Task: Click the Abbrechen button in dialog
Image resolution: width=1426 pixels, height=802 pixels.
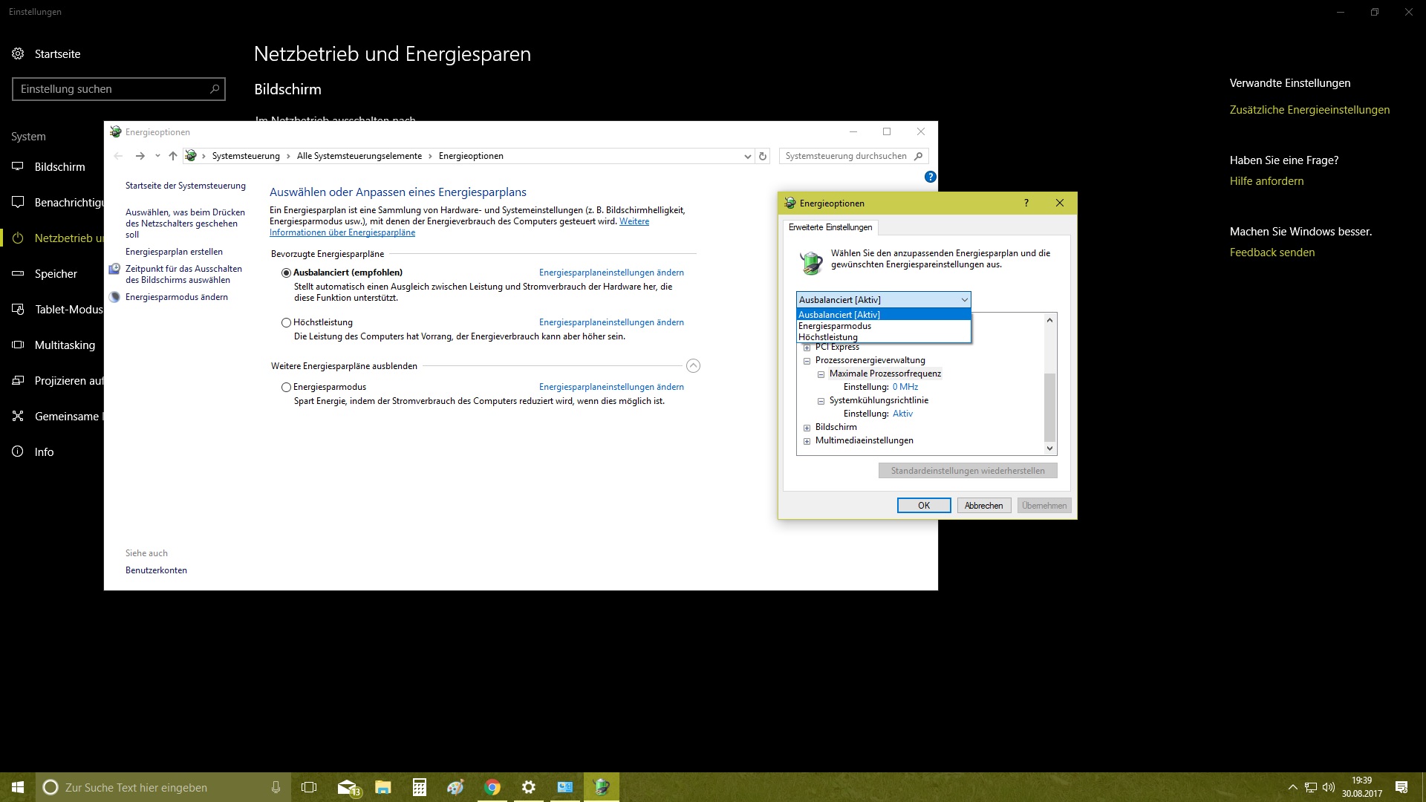Action: (x=983, y=506)
